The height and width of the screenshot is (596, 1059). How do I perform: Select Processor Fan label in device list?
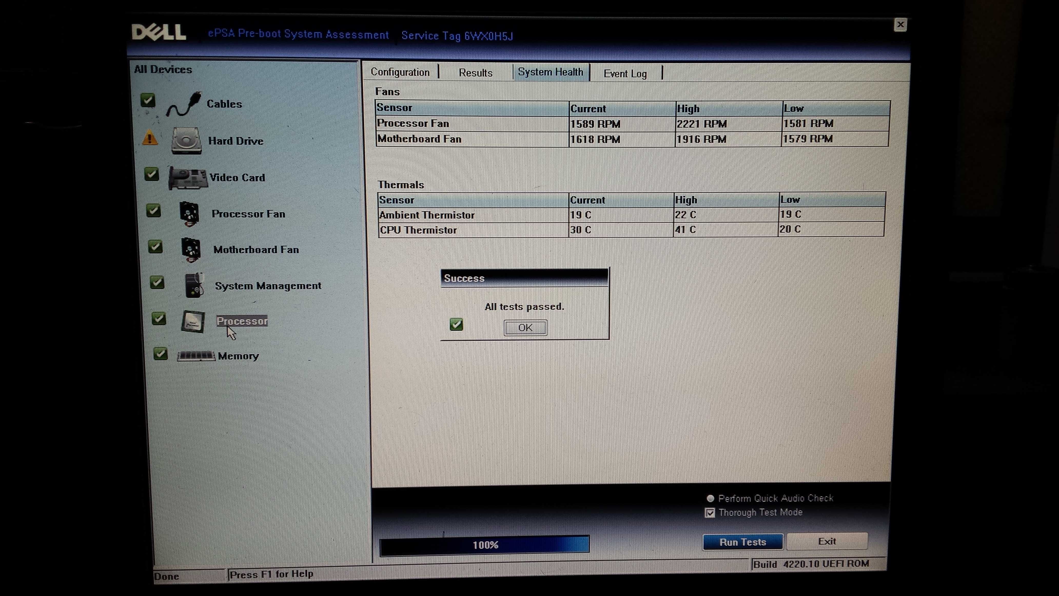click(x=248, y=214)
